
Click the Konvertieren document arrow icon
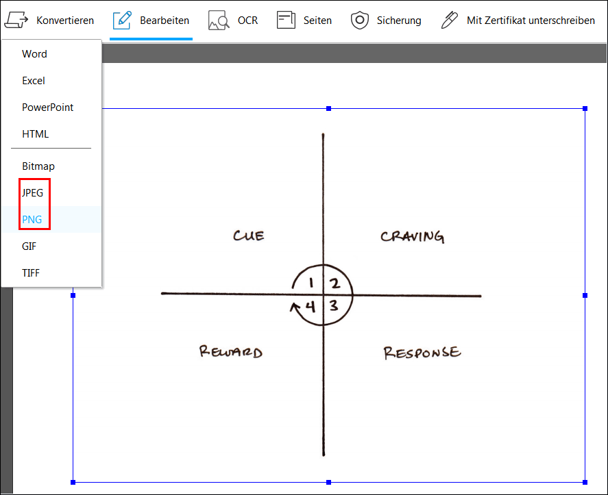click(16, 20)
